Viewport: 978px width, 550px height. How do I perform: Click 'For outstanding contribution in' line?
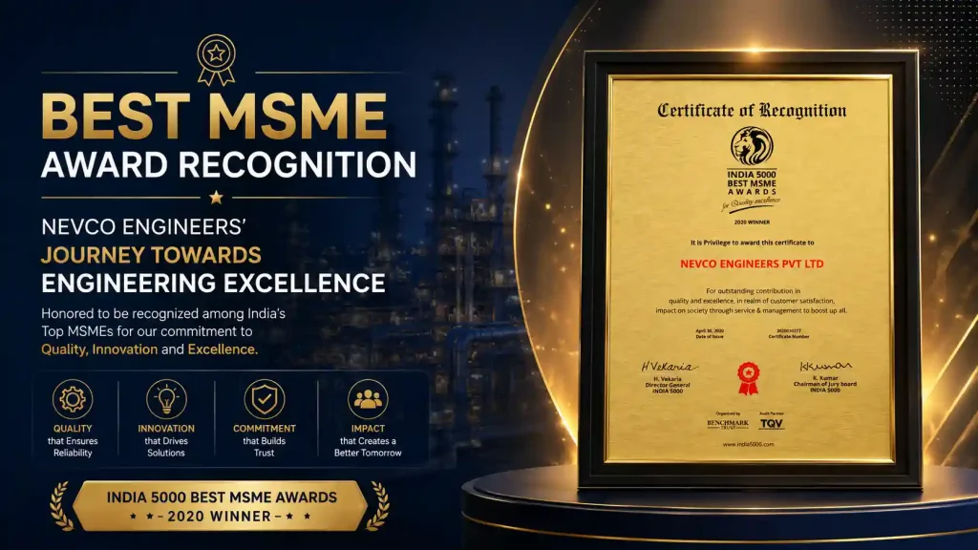[753, 290]
